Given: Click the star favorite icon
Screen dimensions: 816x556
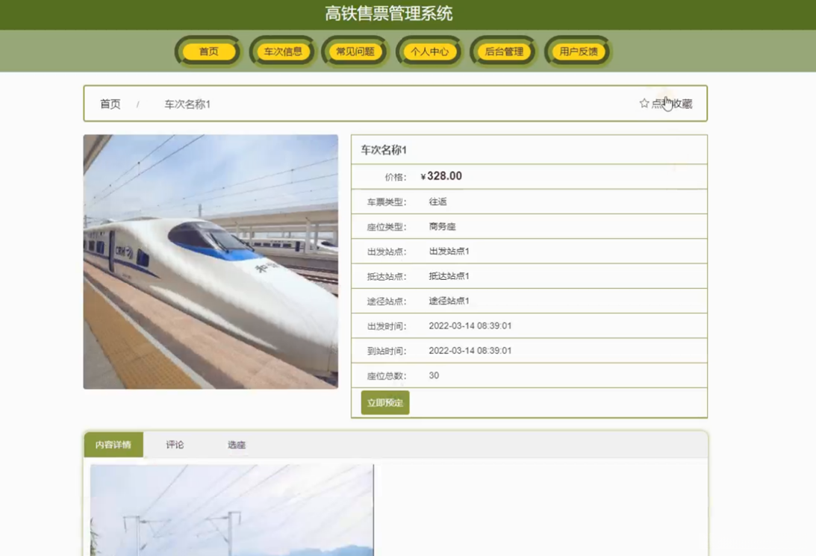Looking at the screenshot, I should tap(644, 104).
